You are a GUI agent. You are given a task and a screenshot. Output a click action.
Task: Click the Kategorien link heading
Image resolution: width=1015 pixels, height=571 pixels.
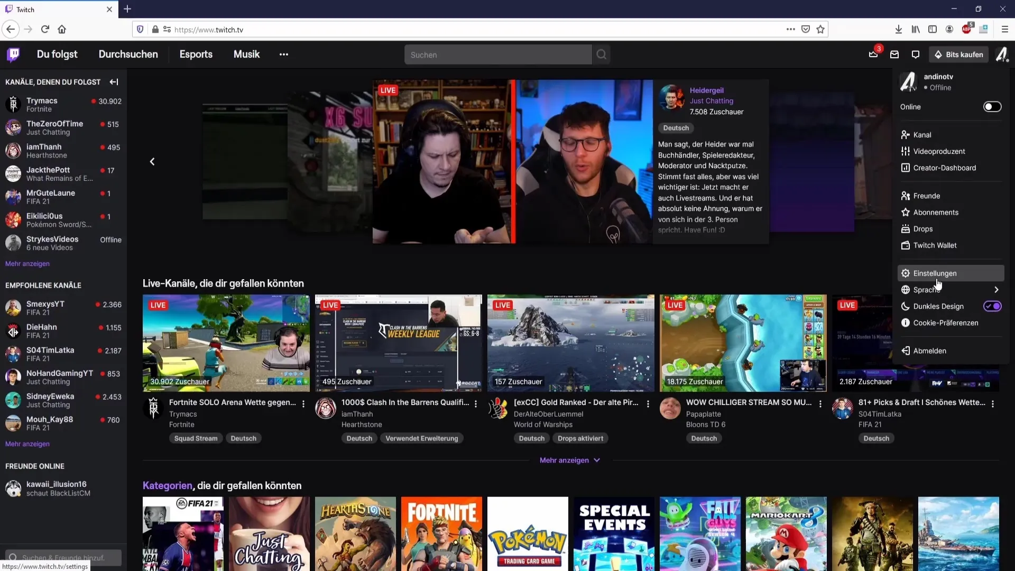click(x=167, y=485)
